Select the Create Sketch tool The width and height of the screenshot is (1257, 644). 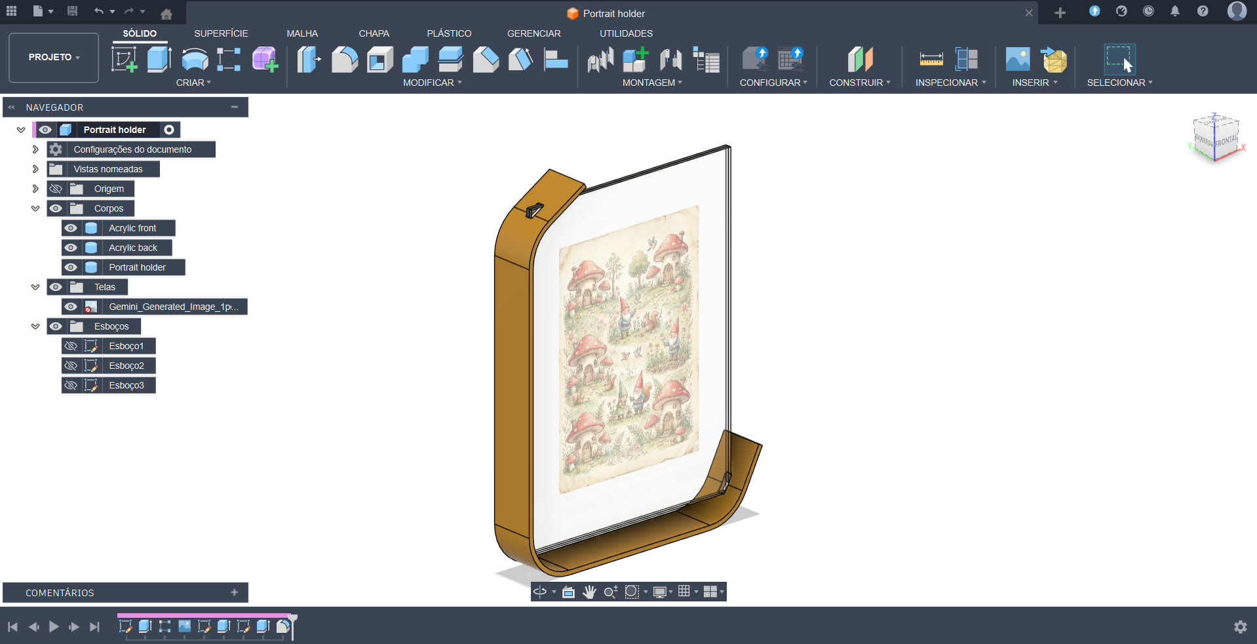click(124, 60)
